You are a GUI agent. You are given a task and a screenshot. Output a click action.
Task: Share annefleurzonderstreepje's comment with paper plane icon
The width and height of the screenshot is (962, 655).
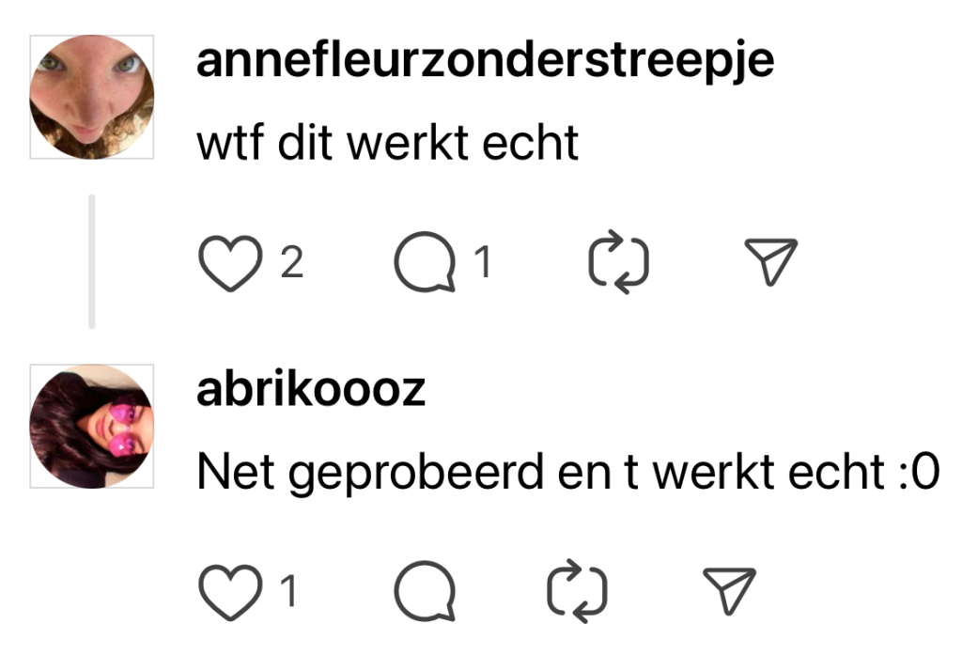coord(770,261)
